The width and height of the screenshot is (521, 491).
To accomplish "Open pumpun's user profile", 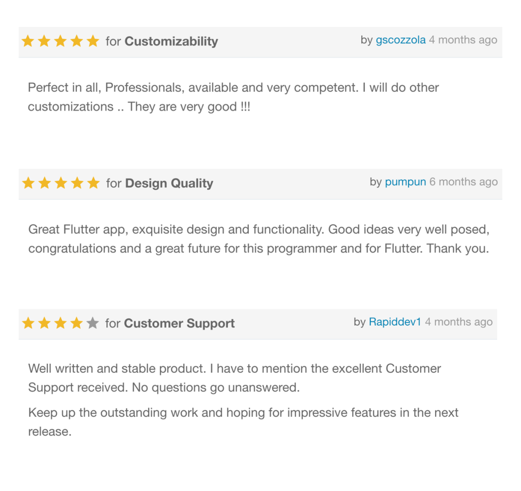I will (x=405, y=182).
